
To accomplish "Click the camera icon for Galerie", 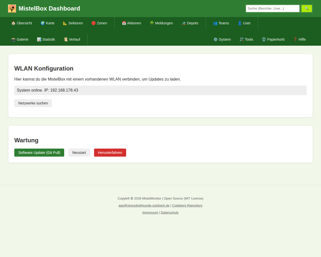I will tap(14, 39).
